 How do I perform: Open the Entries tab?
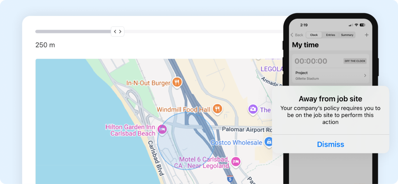pos(330,35)
